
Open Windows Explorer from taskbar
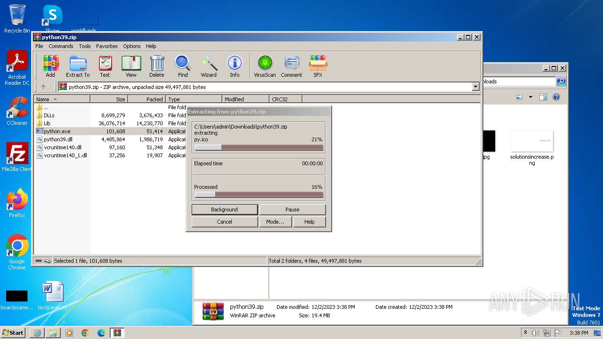click(x=53, y=333)
